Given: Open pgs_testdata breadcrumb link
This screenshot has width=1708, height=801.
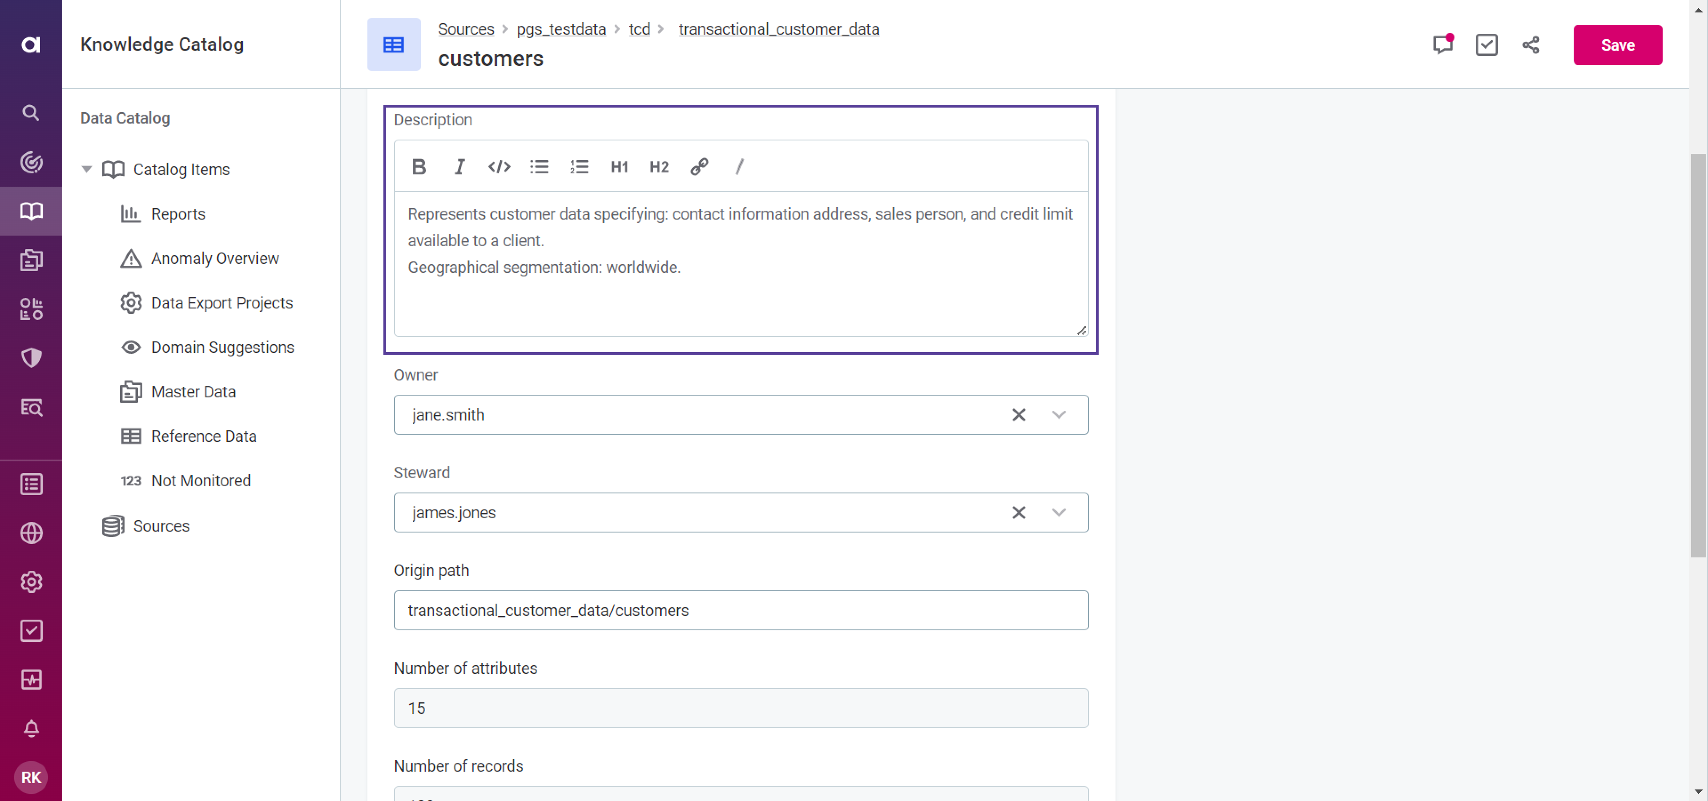Looking at the screenshot, I should 561,29.
